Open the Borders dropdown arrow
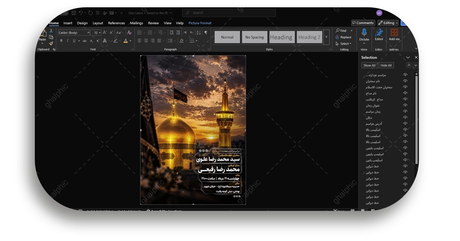This screenshot has width=460, height=241. pyautogui.click(x=197, y=41)
